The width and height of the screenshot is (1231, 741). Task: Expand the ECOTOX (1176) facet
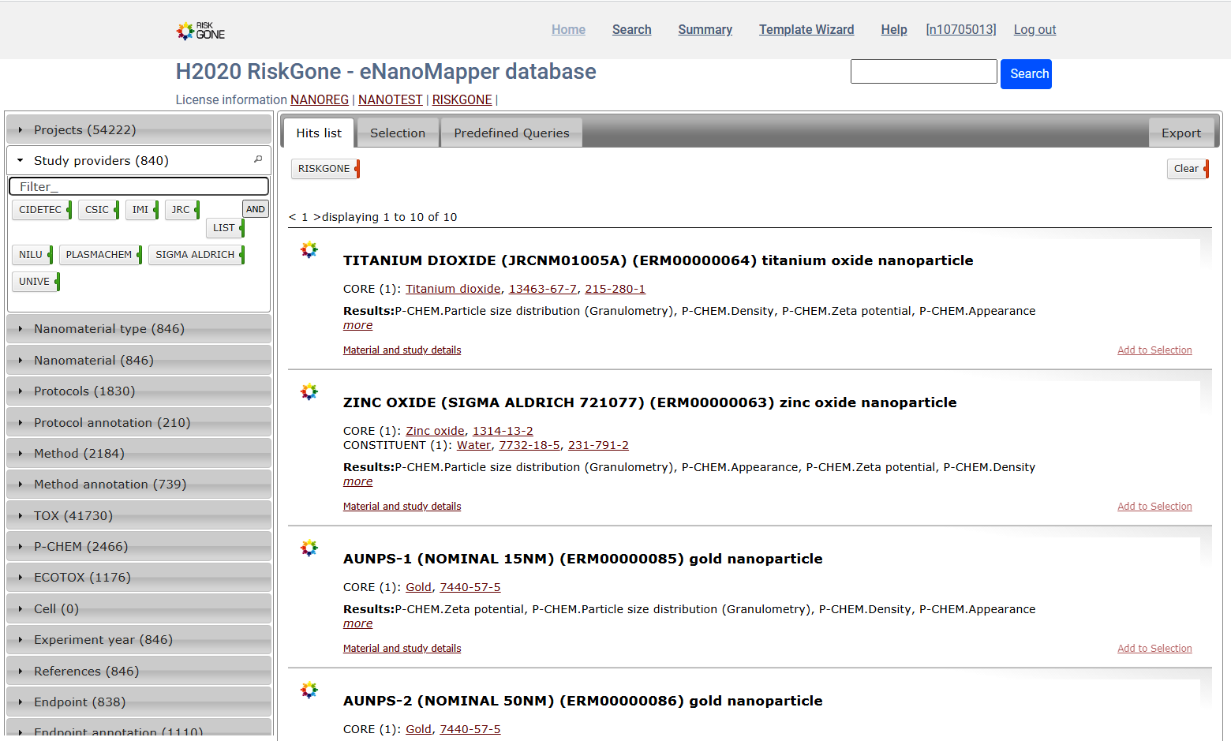pos(139,578)
